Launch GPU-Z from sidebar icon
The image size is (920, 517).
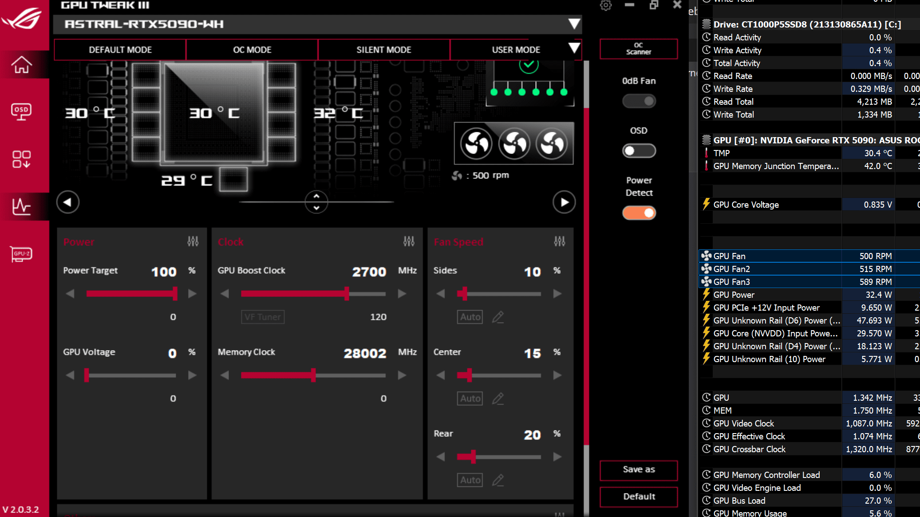coord(21,254)
